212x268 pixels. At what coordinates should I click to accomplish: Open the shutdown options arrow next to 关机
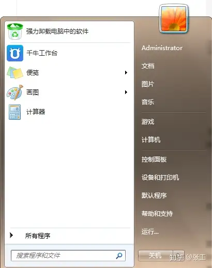click(x=178, y=256)
